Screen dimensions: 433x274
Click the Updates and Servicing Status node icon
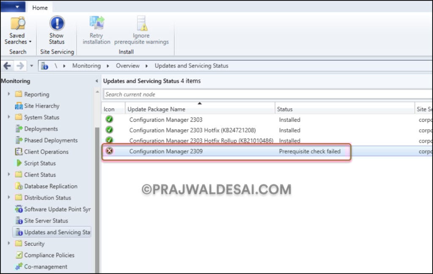pyautogui.click(x=19, y=232)
